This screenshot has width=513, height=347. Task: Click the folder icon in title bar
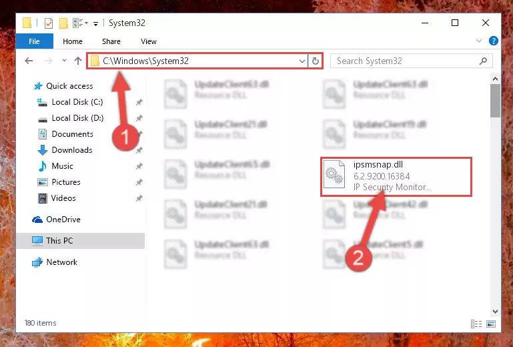pyautogui.click(x=27, y=23)
